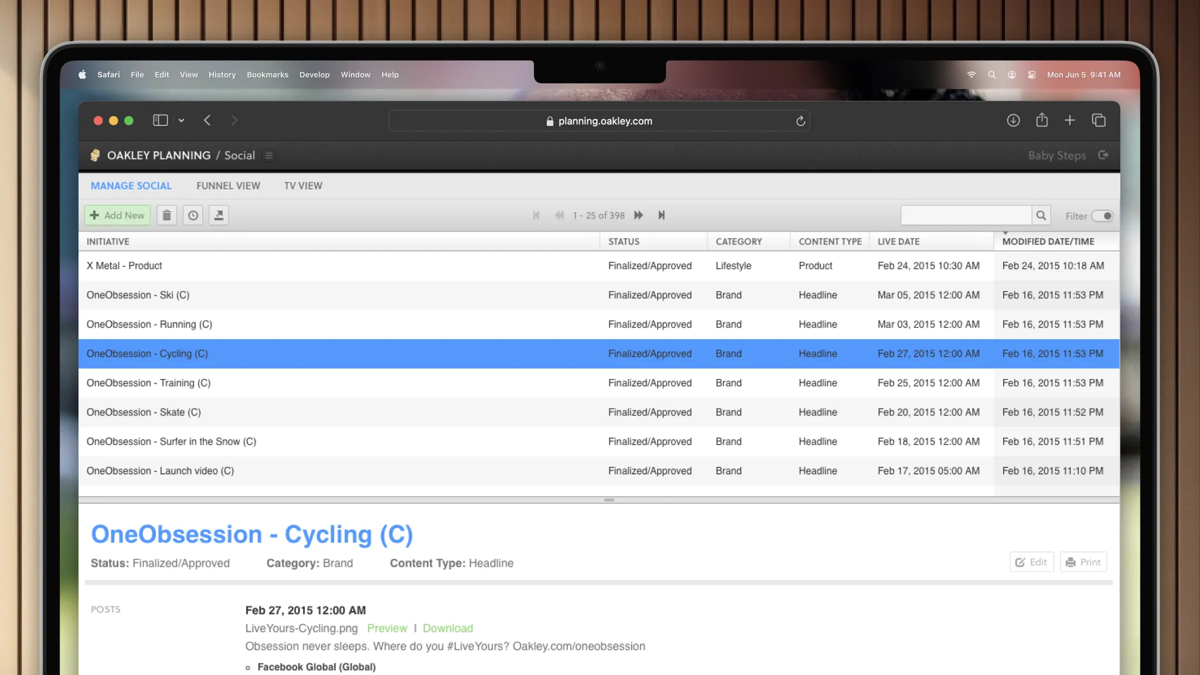
Task: Open the Develop menu
Action: click(x=315, y=75)
